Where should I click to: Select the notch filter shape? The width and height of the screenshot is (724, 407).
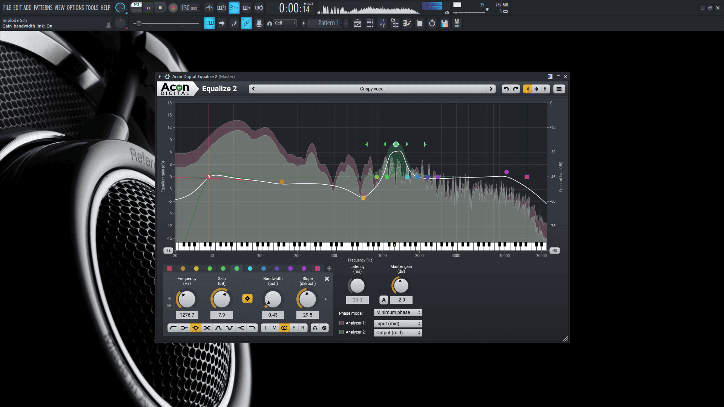coord(230,328)
